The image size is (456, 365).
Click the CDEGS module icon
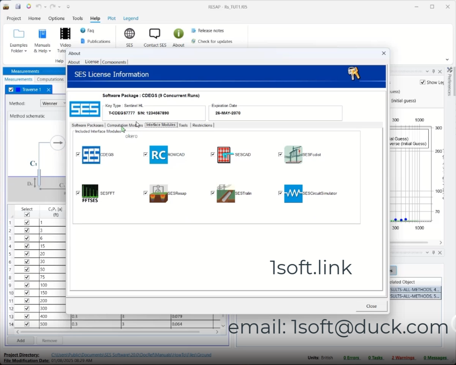pyautogui.click(x=91, y=155)
